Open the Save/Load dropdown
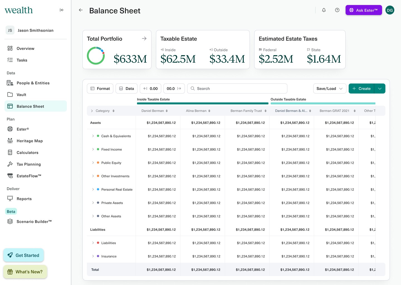This screenshot has height=285, width=401. click(x=329, y=89)
